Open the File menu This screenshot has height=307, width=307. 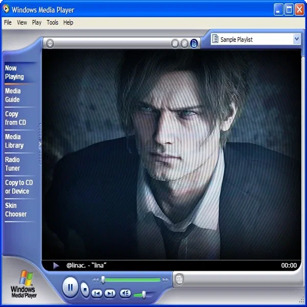tap(8, 23)
